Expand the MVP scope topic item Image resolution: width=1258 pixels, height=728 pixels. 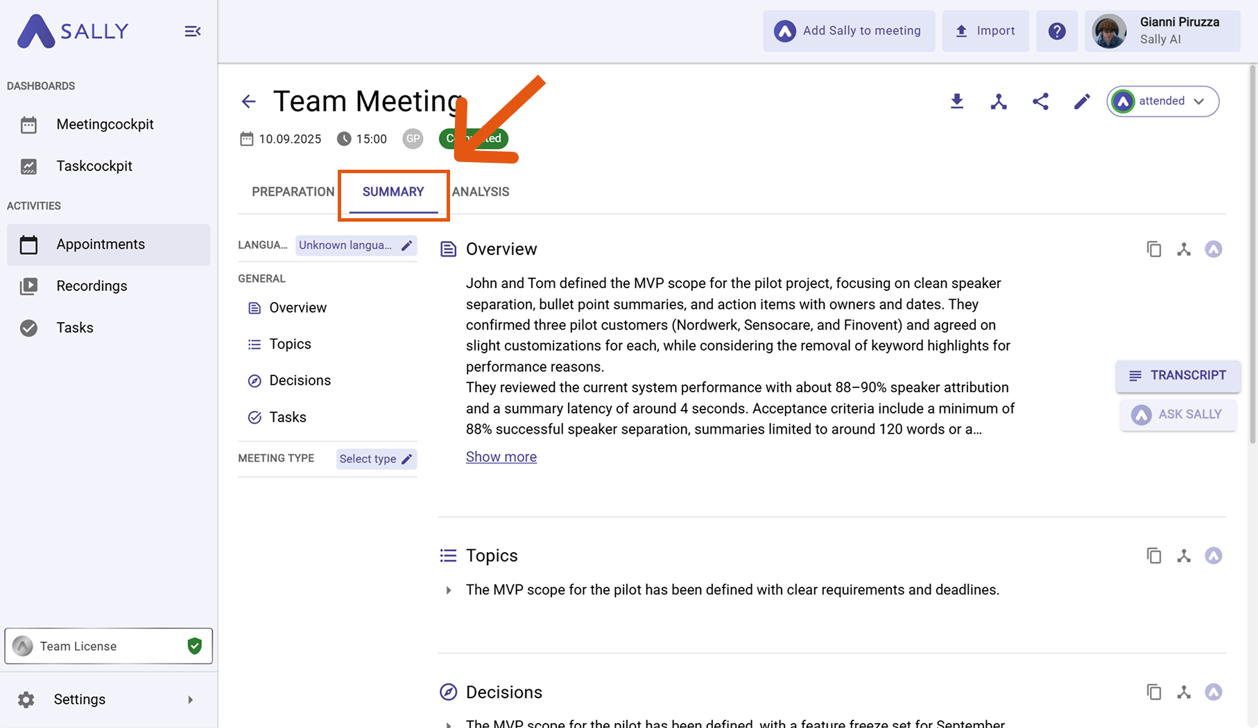pyautogui.click(x=449, y=590)
